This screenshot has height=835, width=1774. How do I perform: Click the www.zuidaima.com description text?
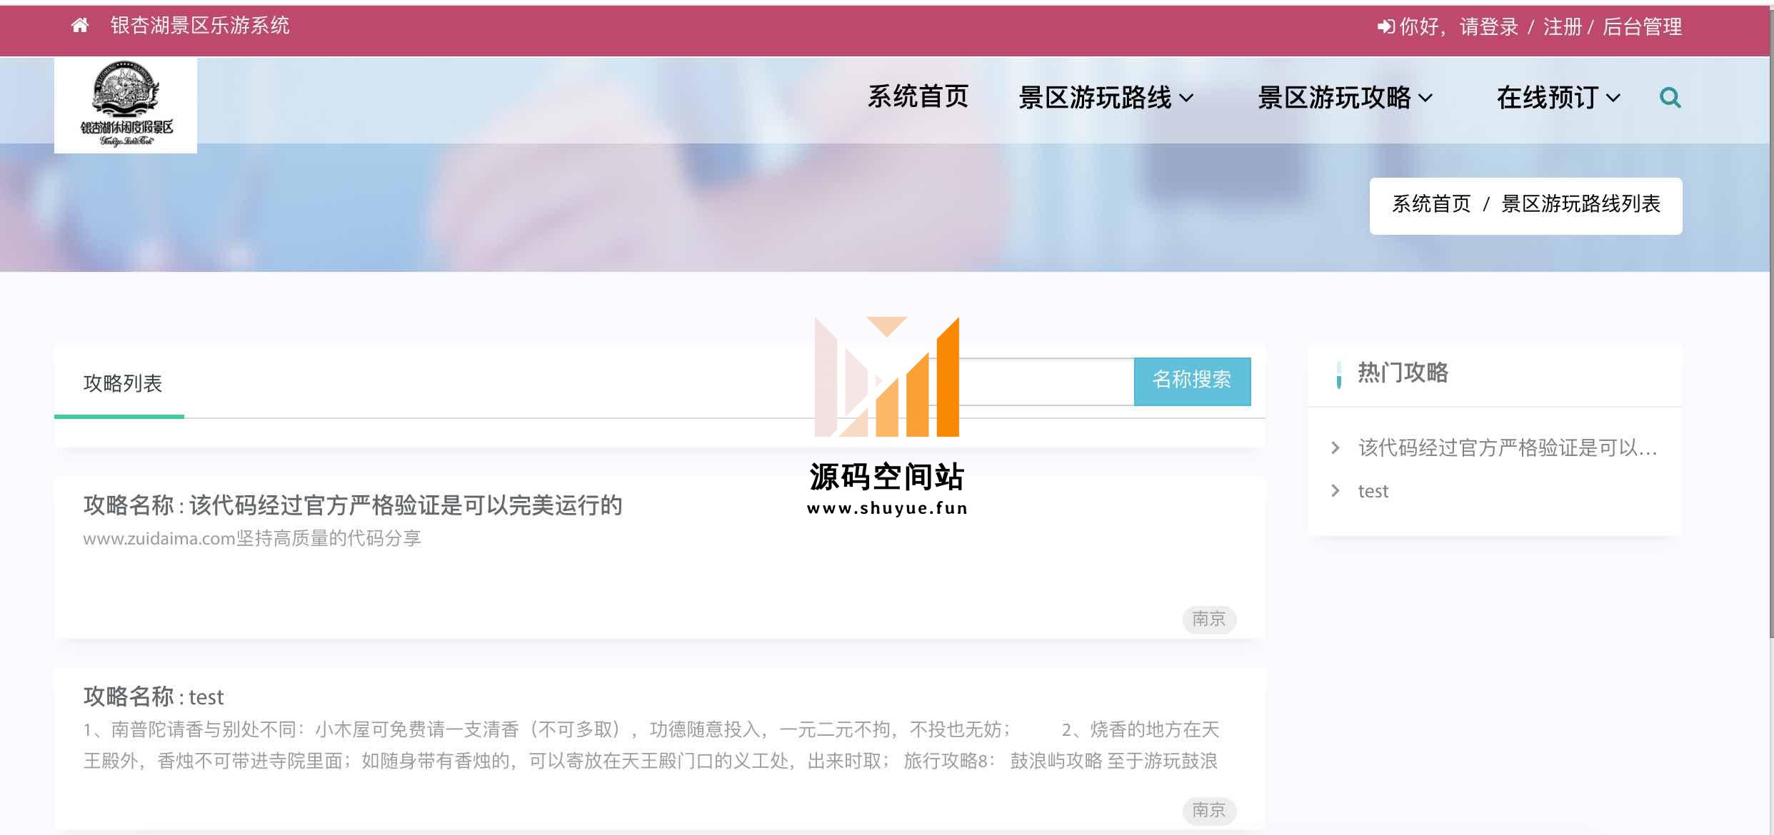tap(252, 538)
